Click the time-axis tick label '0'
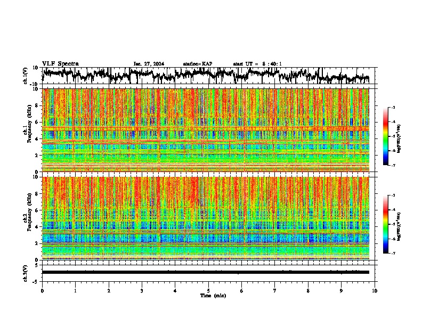422x326 pixels. coord(42,291)
